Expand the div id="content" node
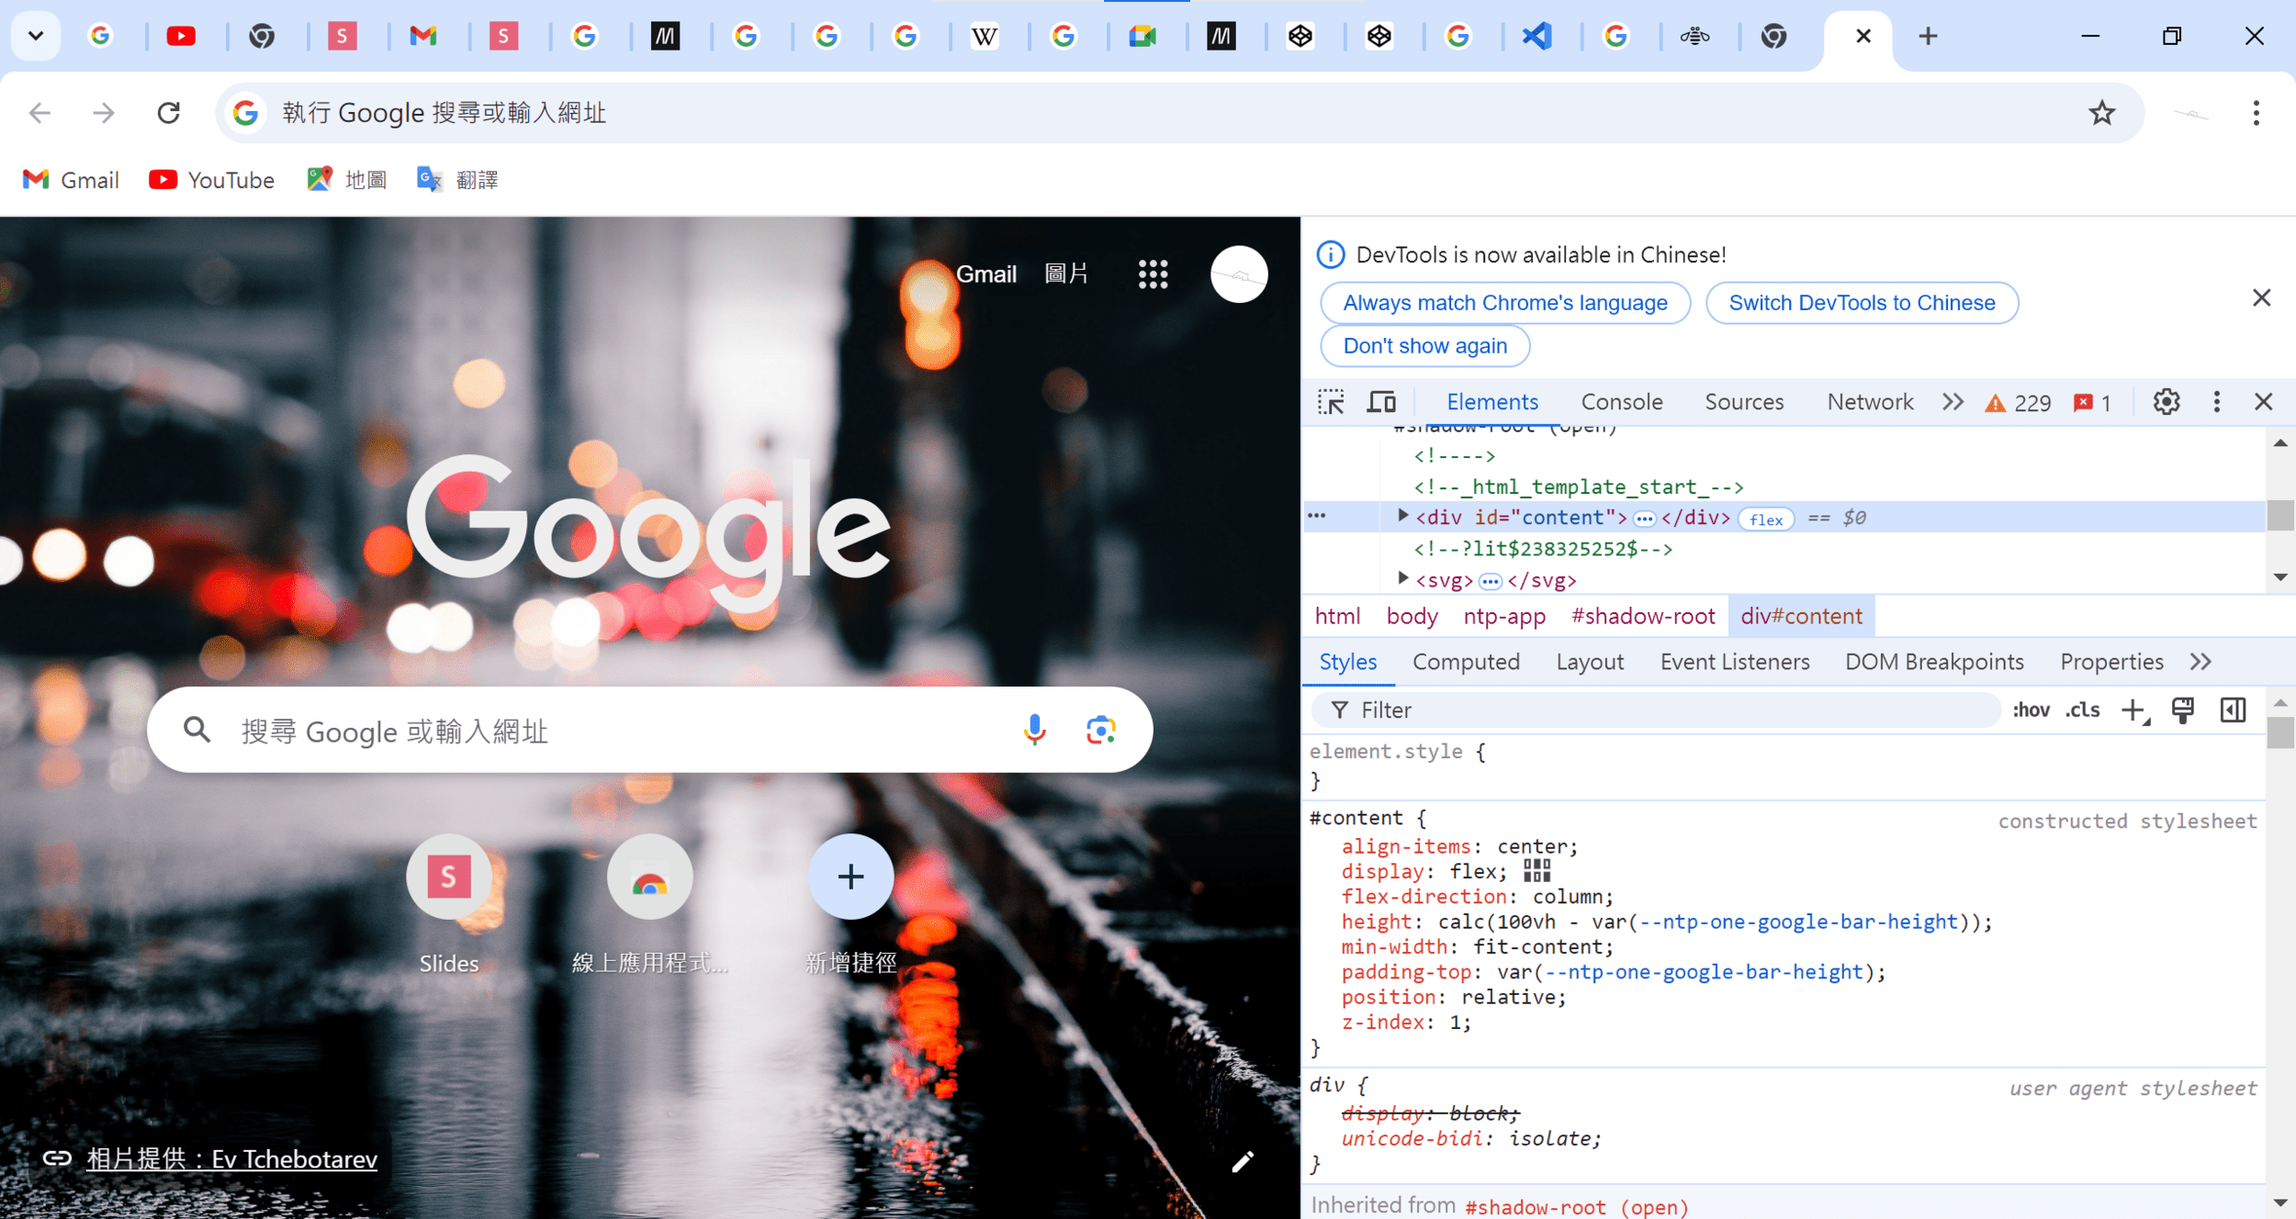This screenshot has width=2296, height=1219. [x=1402, y=517]
